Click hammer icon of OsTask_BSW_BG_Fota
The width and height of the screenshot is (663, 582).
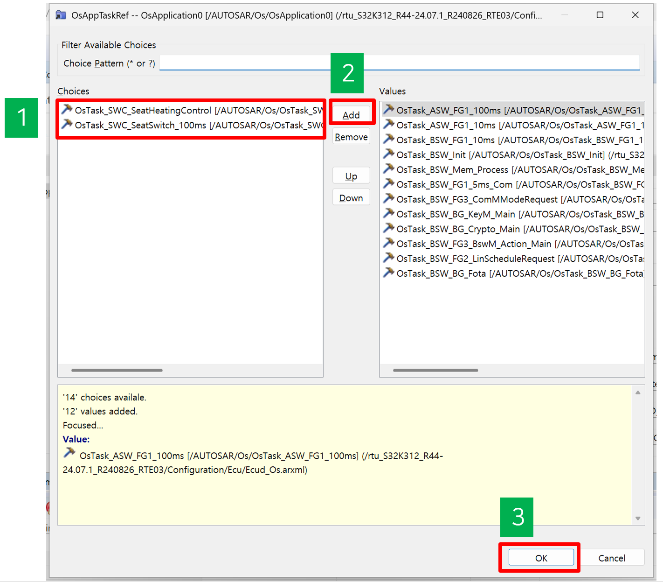coord(388,273)
